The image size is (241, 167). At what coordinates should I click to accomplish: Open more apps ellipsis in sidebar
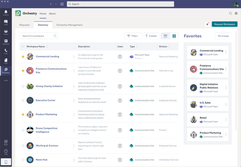tap(6, 81)
